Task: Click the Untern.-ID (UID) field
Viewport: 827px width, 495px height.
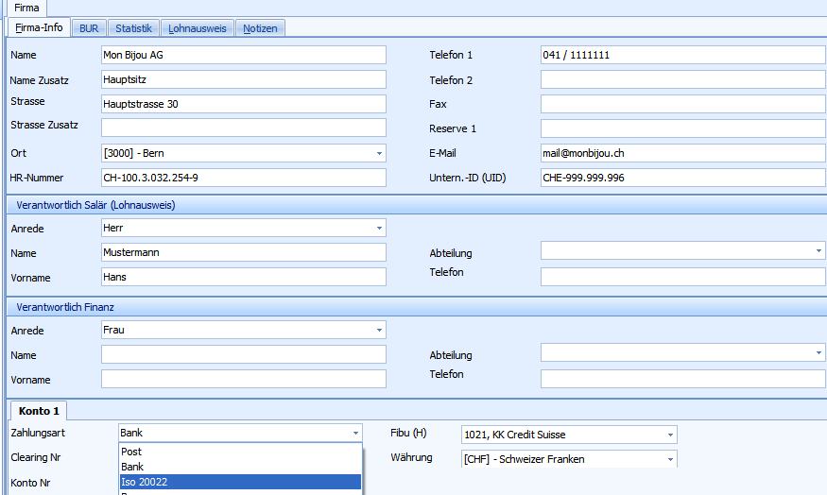Action: click(682, 178)
